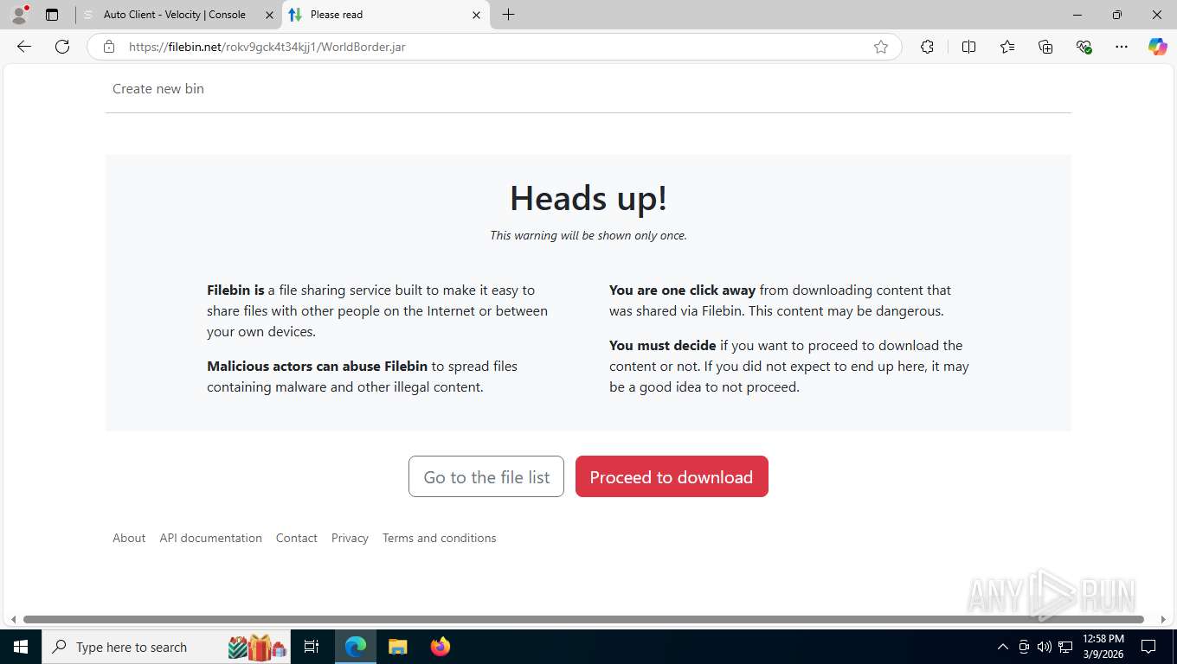The height and width of the screenshot is (664, 1177).
Task: View site information lock icon
Action: click(108, 47)
